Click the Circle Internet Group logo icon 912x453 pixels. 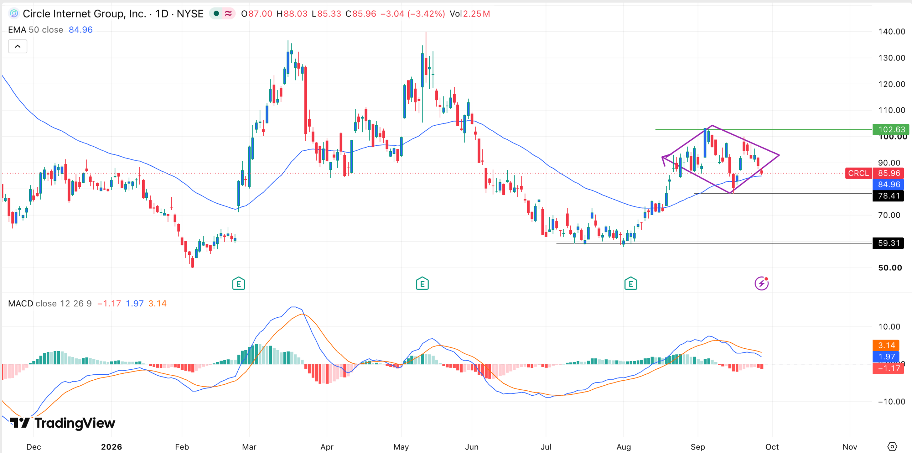coord(14,14)
